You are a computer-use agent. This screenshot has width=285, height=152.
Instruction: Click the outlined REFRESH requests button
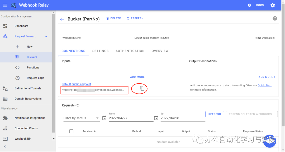(x=215, y=114)
